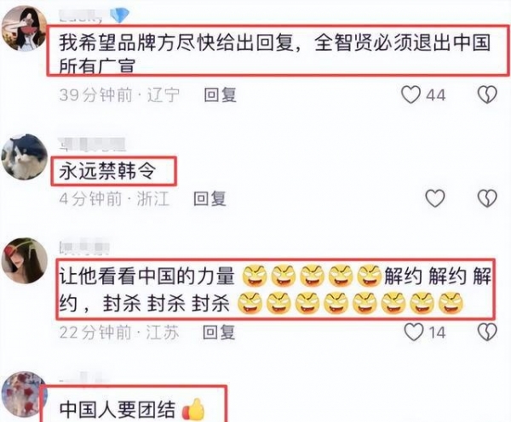The width and height of the screenshot is (511, 422).
Task: Tap broken heart on 浙江 comment
Action: (x=487, y=198)
